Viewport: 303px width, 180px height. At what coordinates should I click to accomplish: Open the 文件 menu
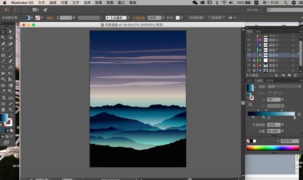point(41,3)
